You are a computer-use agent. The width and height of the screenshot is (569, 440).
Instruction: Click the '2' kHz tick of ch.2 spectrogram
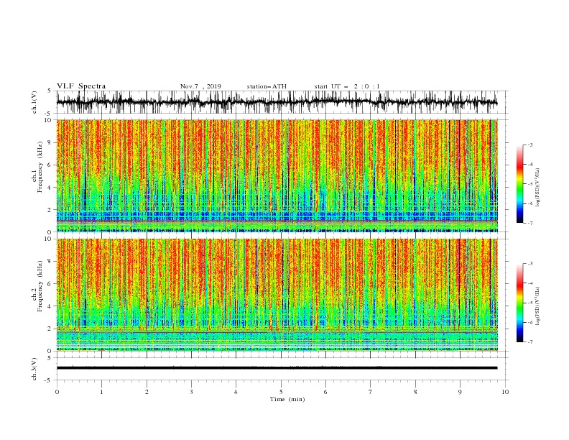point(50,329)
